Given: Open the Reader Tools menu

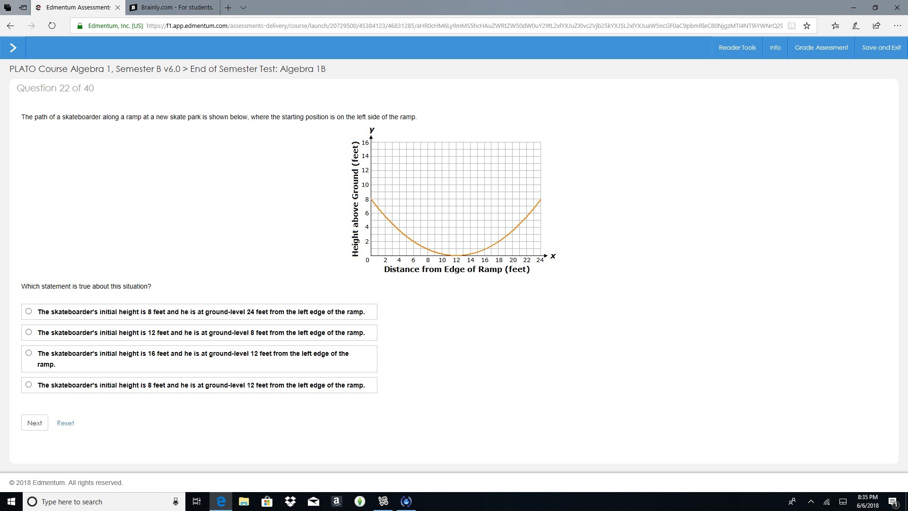Looking at the screenshot, I should pos(737,48).
